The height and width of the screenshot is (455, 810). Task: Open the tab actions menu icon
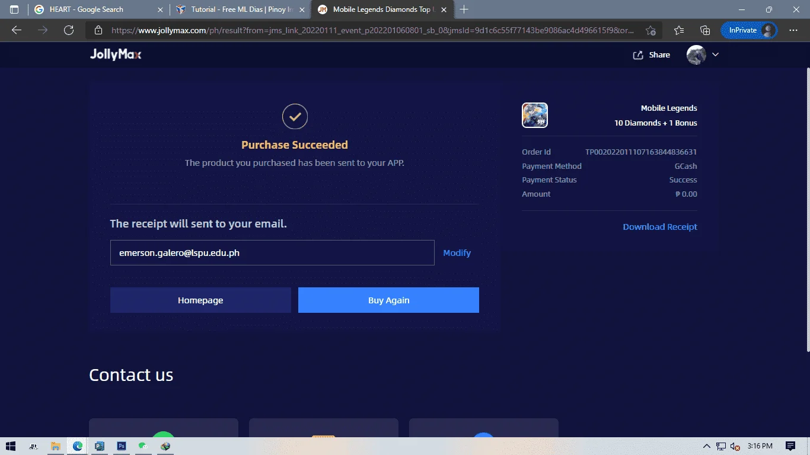click(x=14, y=9)
